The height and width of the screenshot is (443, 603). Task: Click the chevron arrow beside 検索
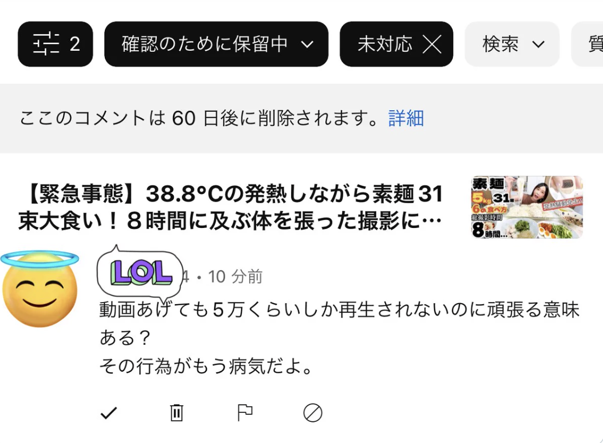538,44
